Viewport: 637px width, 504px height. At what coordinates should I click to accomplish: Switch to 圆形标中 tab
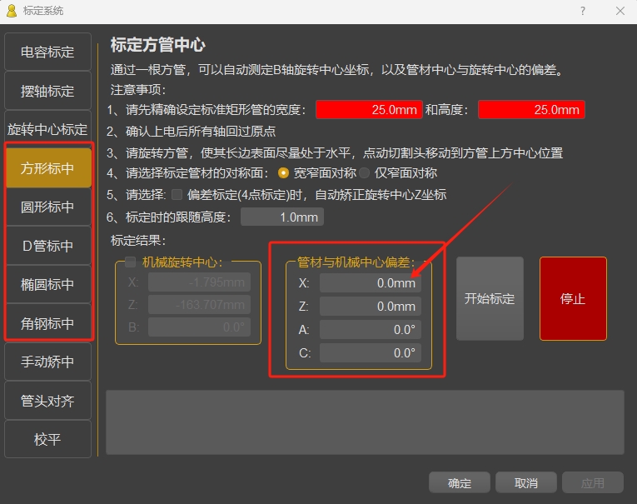pyautogui.click(x=47, y=207)
